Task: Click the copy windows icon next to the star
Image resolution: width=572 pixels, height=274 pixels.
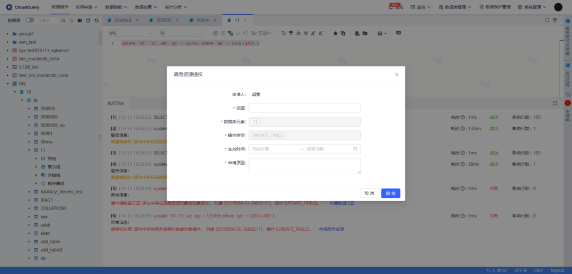Action: (x=343, y=33)
